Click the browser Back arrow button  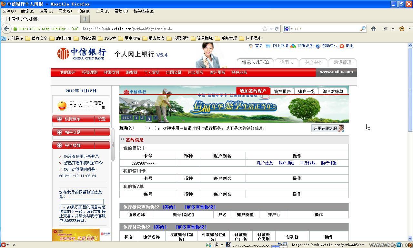[x=6, y=29]
